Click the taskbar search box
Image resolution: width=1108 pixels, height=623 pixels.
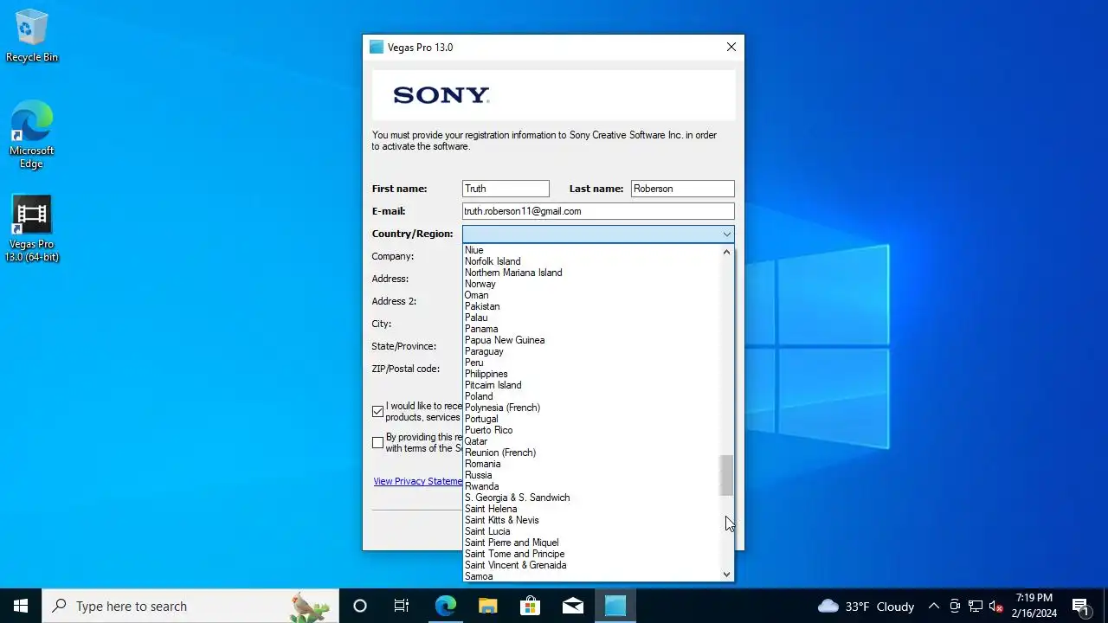point(190,606)
